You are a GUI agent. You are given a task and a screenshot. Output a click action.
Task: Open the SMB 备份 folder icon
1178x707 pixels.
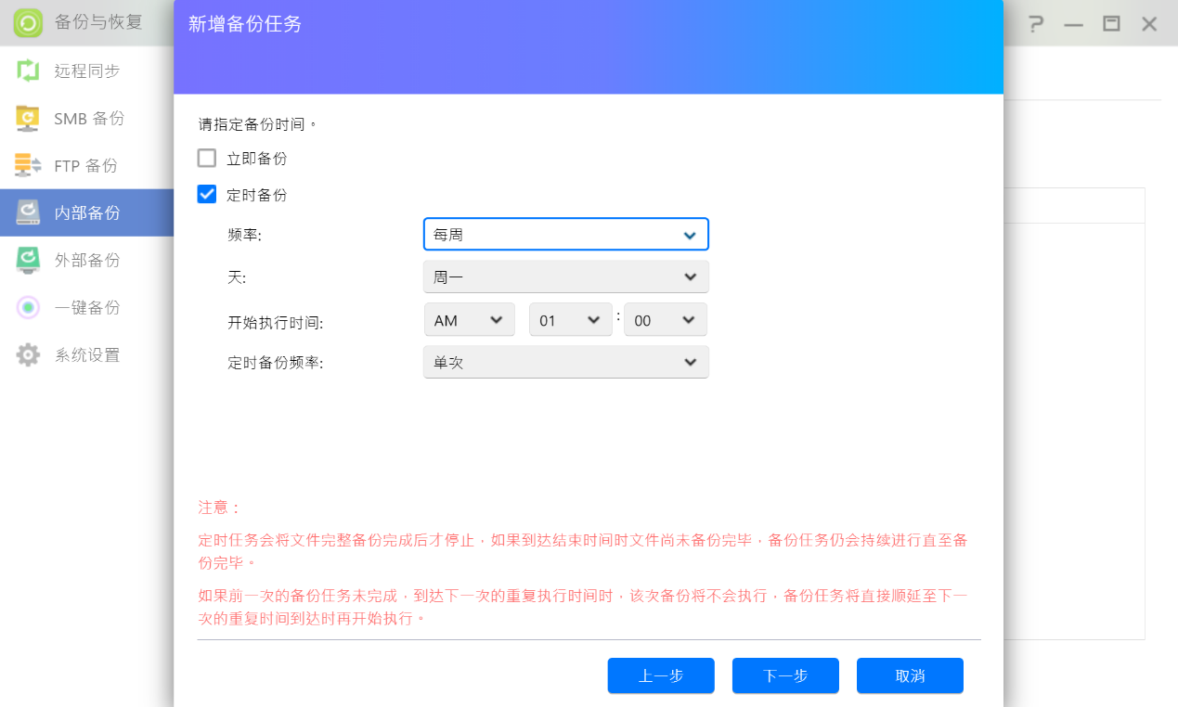click(x=29, y=118)
